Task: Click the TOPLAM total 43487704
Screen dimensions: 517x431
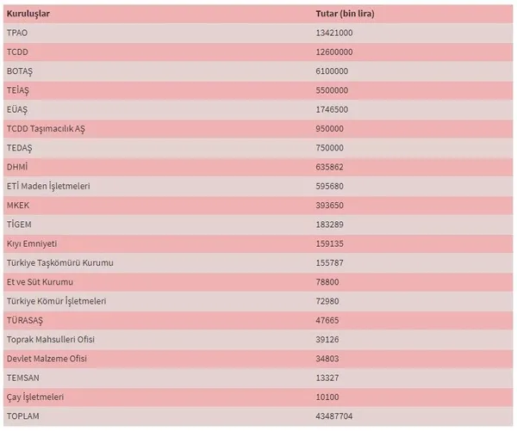Action: (334, 416)
